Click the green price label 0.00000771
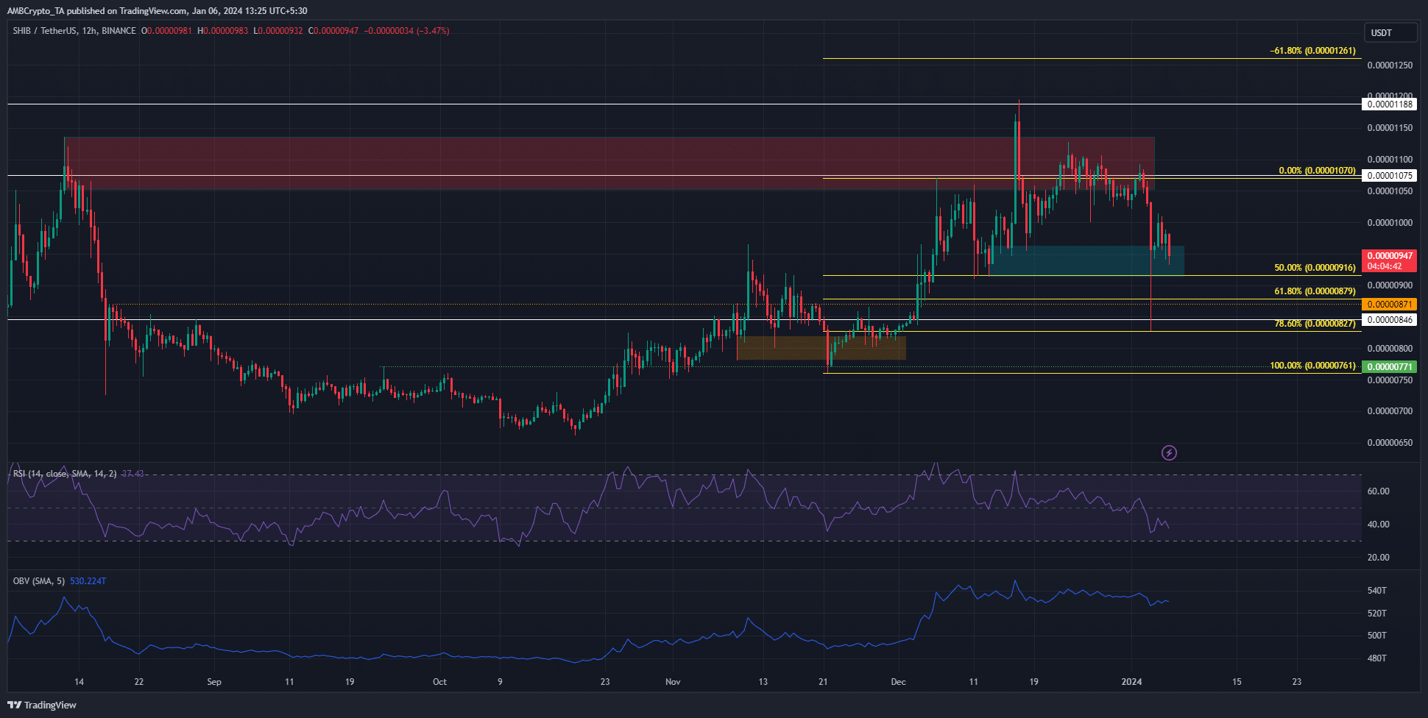The width and height of the screenshot is (1428, 718). (x=1390, y=367)
